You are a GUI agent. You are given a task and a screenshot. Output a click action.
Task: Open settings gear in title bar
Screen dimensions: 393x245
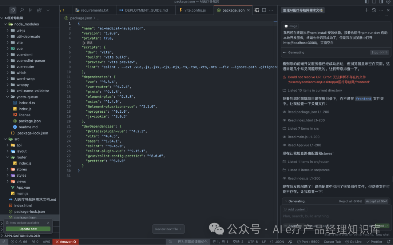(388, 2)
